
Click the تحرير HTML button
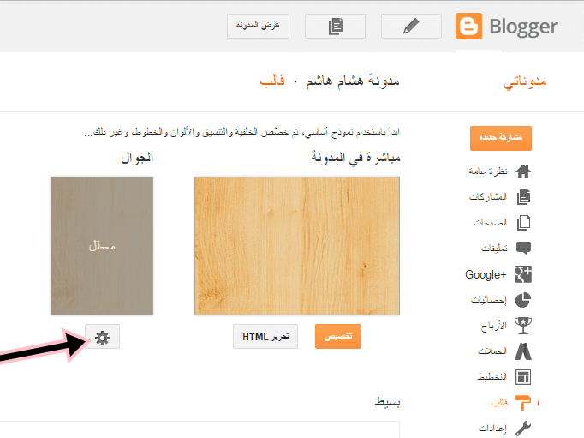pyautogui.click(x=265, y=337)
